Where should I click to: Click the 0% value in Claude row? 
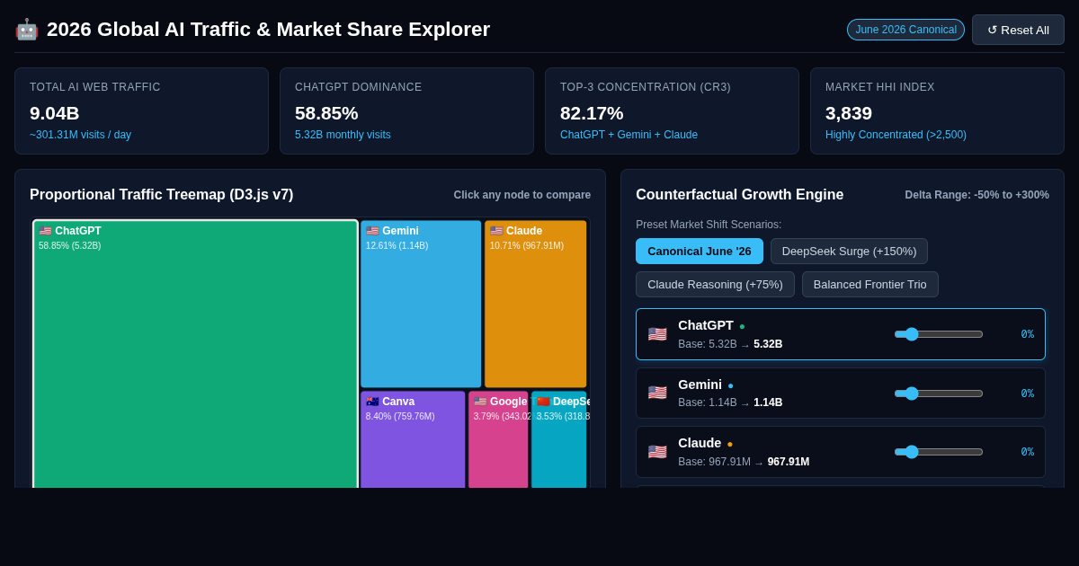point(1027,452)
